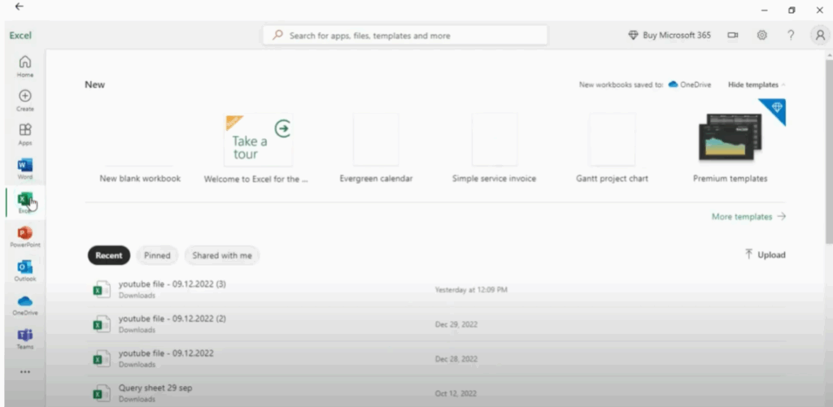833x407 pixels.
Task: Switch to Shared with me tab
Action: pos(222,255)
